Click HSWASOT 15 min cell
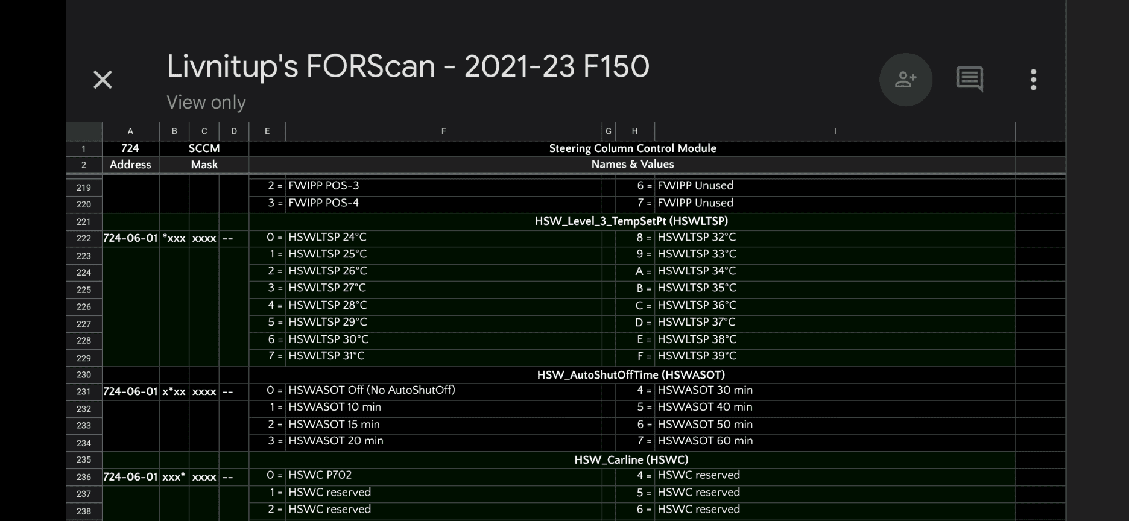Screen dimensions: 1129x521 pyautogui.click(x=443, y=425)
